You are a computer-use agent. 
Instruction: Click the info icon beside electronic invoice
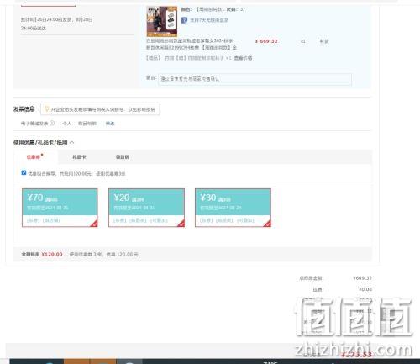[x=52, y=123]
